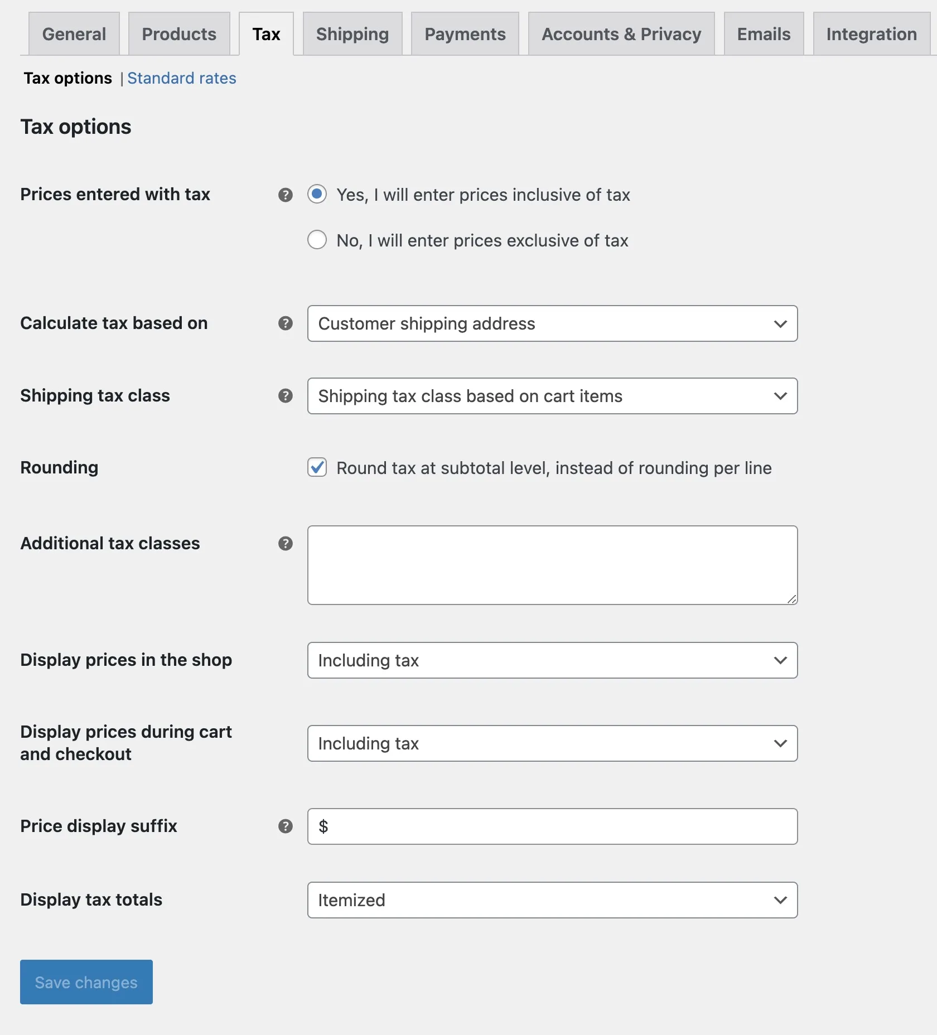Viewport: 937px width, 1035px height.
Task: Open the Display tax totals dropdown
Action: coord(552,900)
